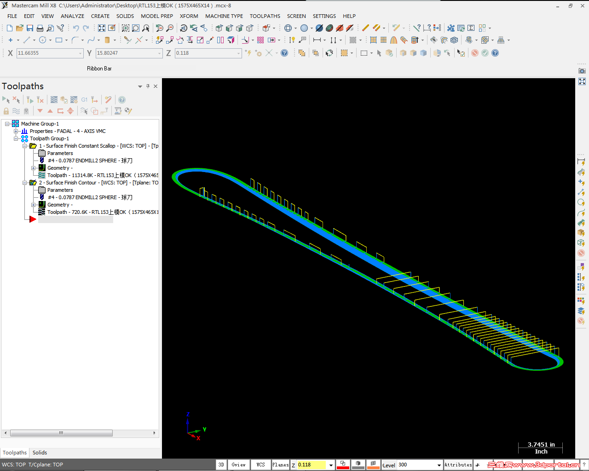Regenerate all selected operations
This screenshot has width=589, height=471.
point(29,99)
